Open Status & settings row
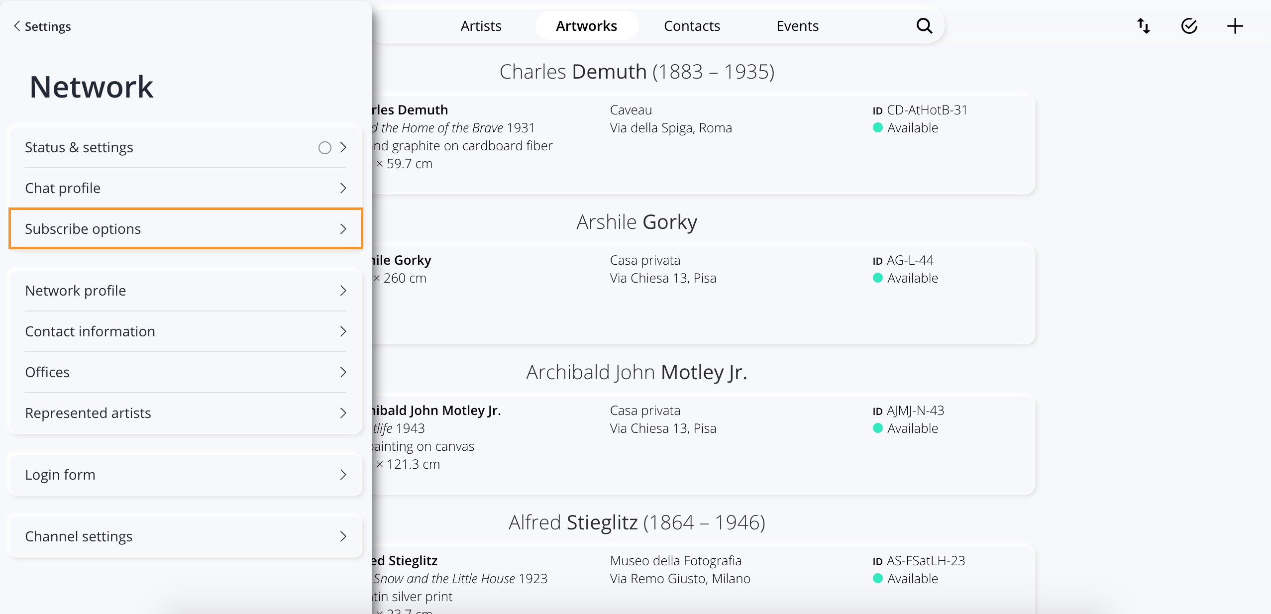The image size is (1271, 614). [186, 147]
